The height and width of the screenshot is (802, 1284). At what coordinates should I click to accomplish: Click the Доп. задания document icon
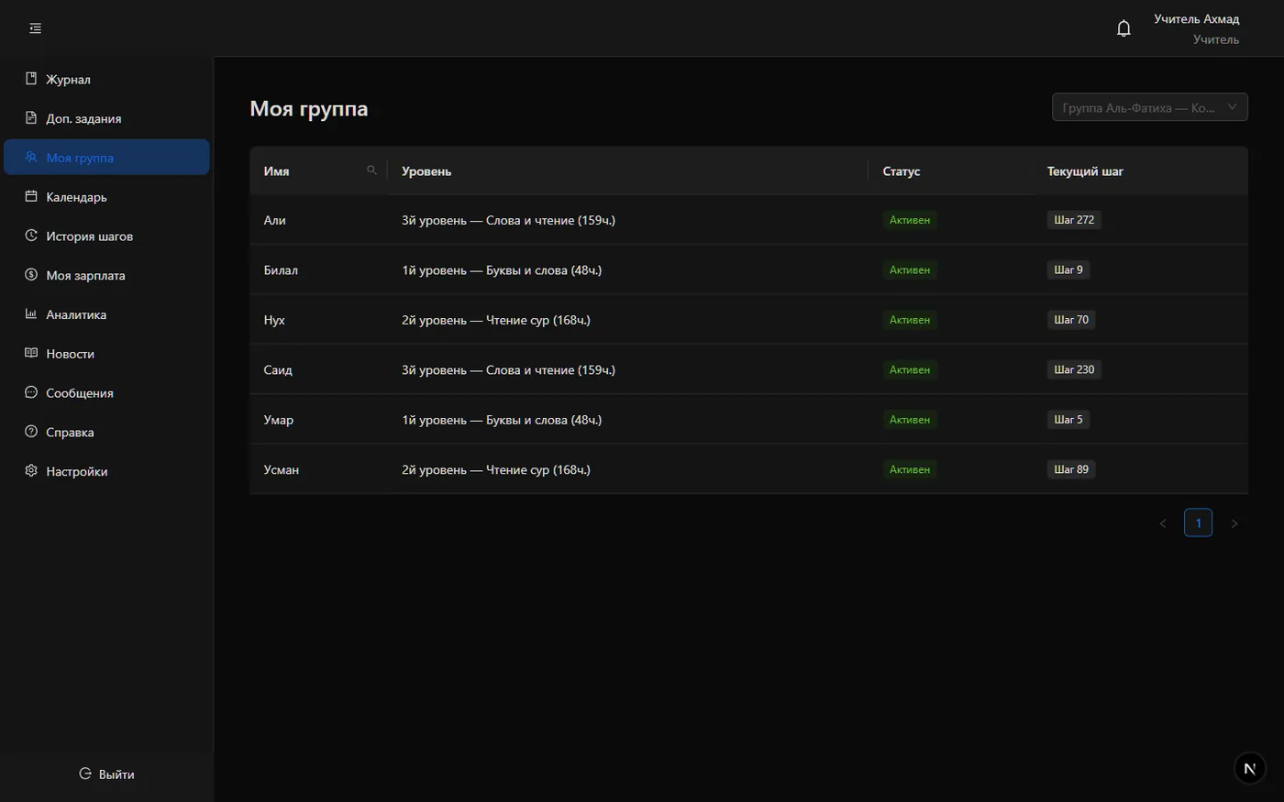point(31,118)
